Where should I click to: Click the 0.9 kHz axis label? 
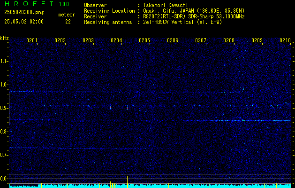[x=4, y=108]
